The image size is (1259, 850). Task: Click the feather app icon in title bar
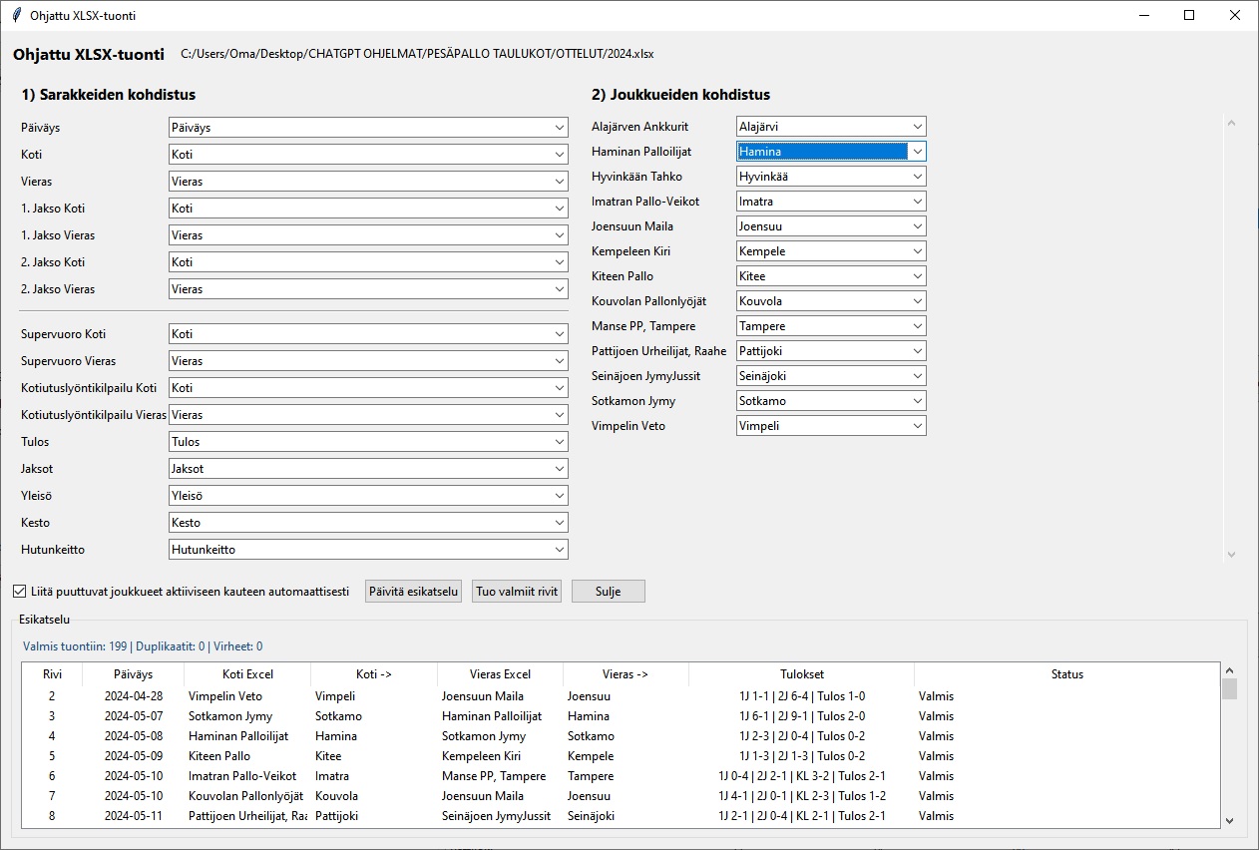coord(16,16)
